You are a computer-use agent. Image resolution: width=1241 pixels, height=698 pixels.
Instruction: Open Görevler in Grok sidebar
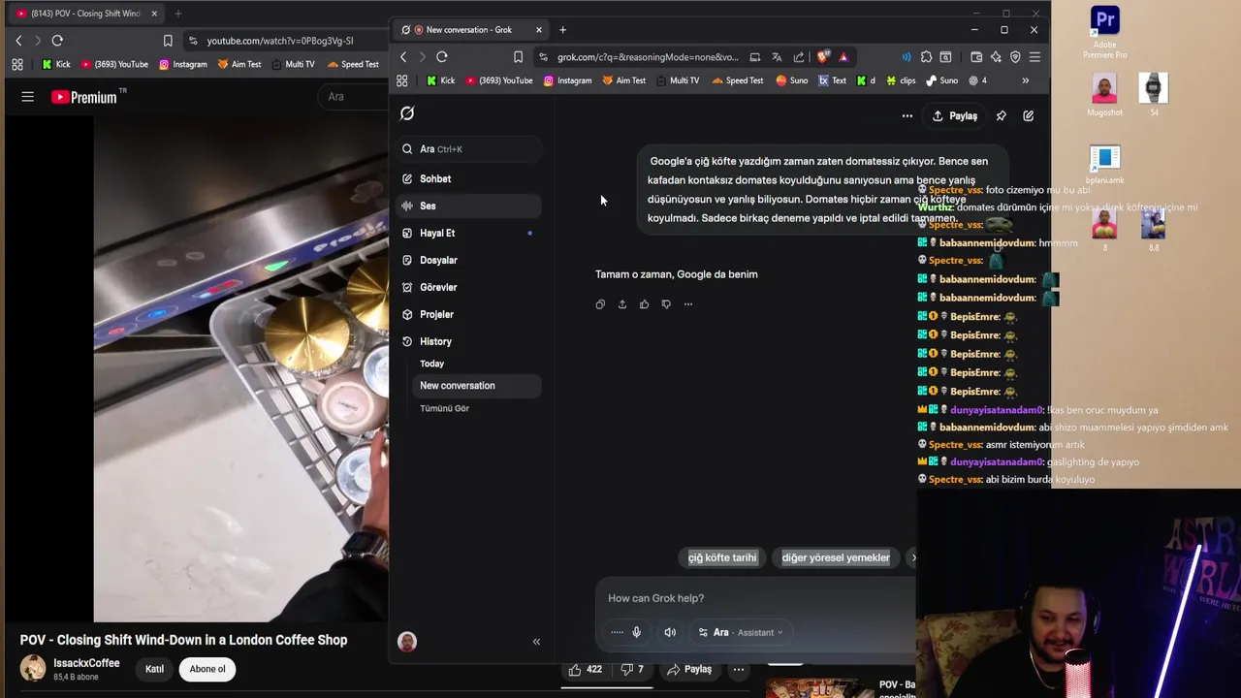click(x=469, y=287)
